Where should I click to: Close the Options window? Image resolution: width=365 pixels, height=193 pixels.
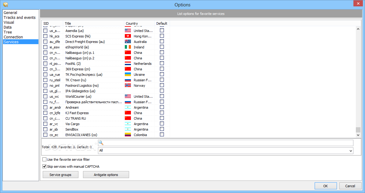click(358, 3)
